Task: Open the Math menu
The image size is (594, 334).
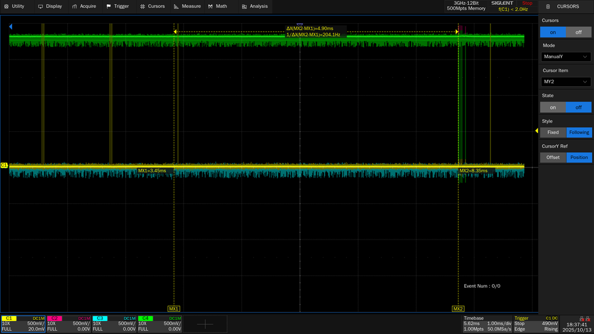Action: (218, 7)
